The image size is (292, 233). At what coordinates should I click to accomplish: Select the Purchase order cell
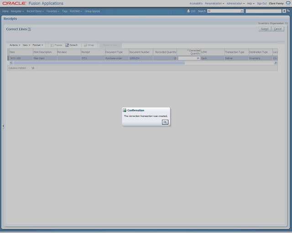pyautogui.click(x=117, y=58)
